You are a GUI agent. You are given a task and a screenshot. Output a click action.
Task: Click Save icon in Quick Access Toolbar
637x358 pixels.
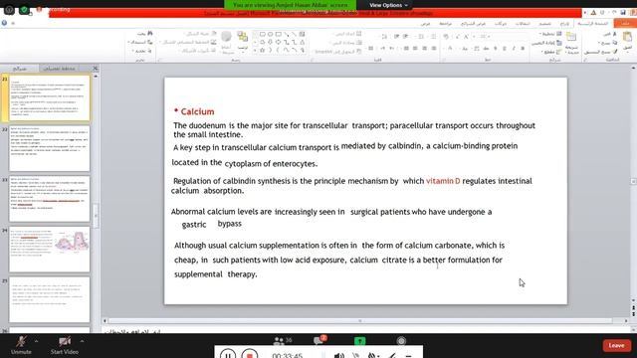(x=623, y=13)
